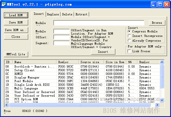Image resolution: width=171 pixels, height=117 pixels.
Task: Click the horizontal scrollbar thumb
Action: point(80,105)
